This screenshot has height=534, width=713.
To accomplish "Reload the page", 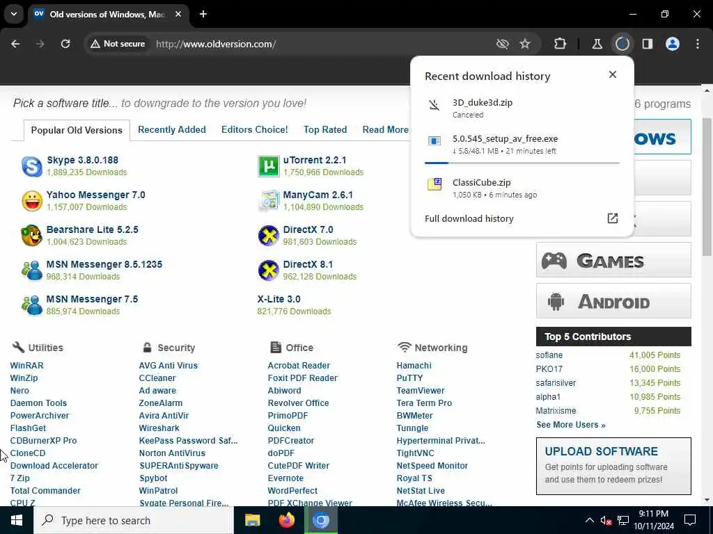I will pyautogui.click(x=65, y=44).
